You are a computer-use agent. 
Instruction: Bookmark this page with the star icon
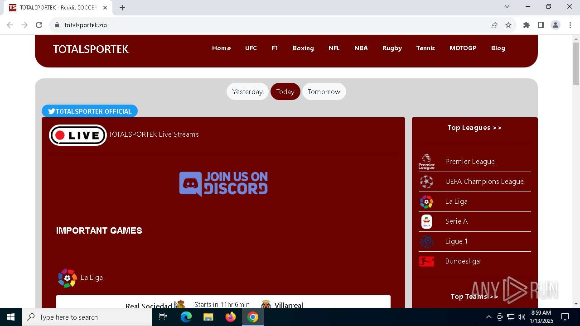[x=508, y=25]
